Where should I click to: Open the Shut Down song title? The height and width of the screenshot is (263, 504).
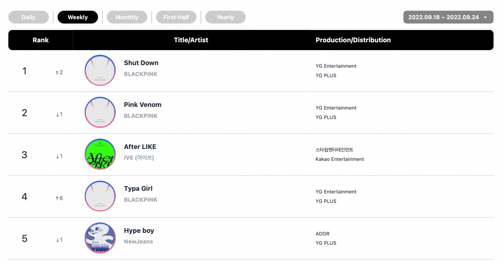pyautogui.click(x=141, y=63)
